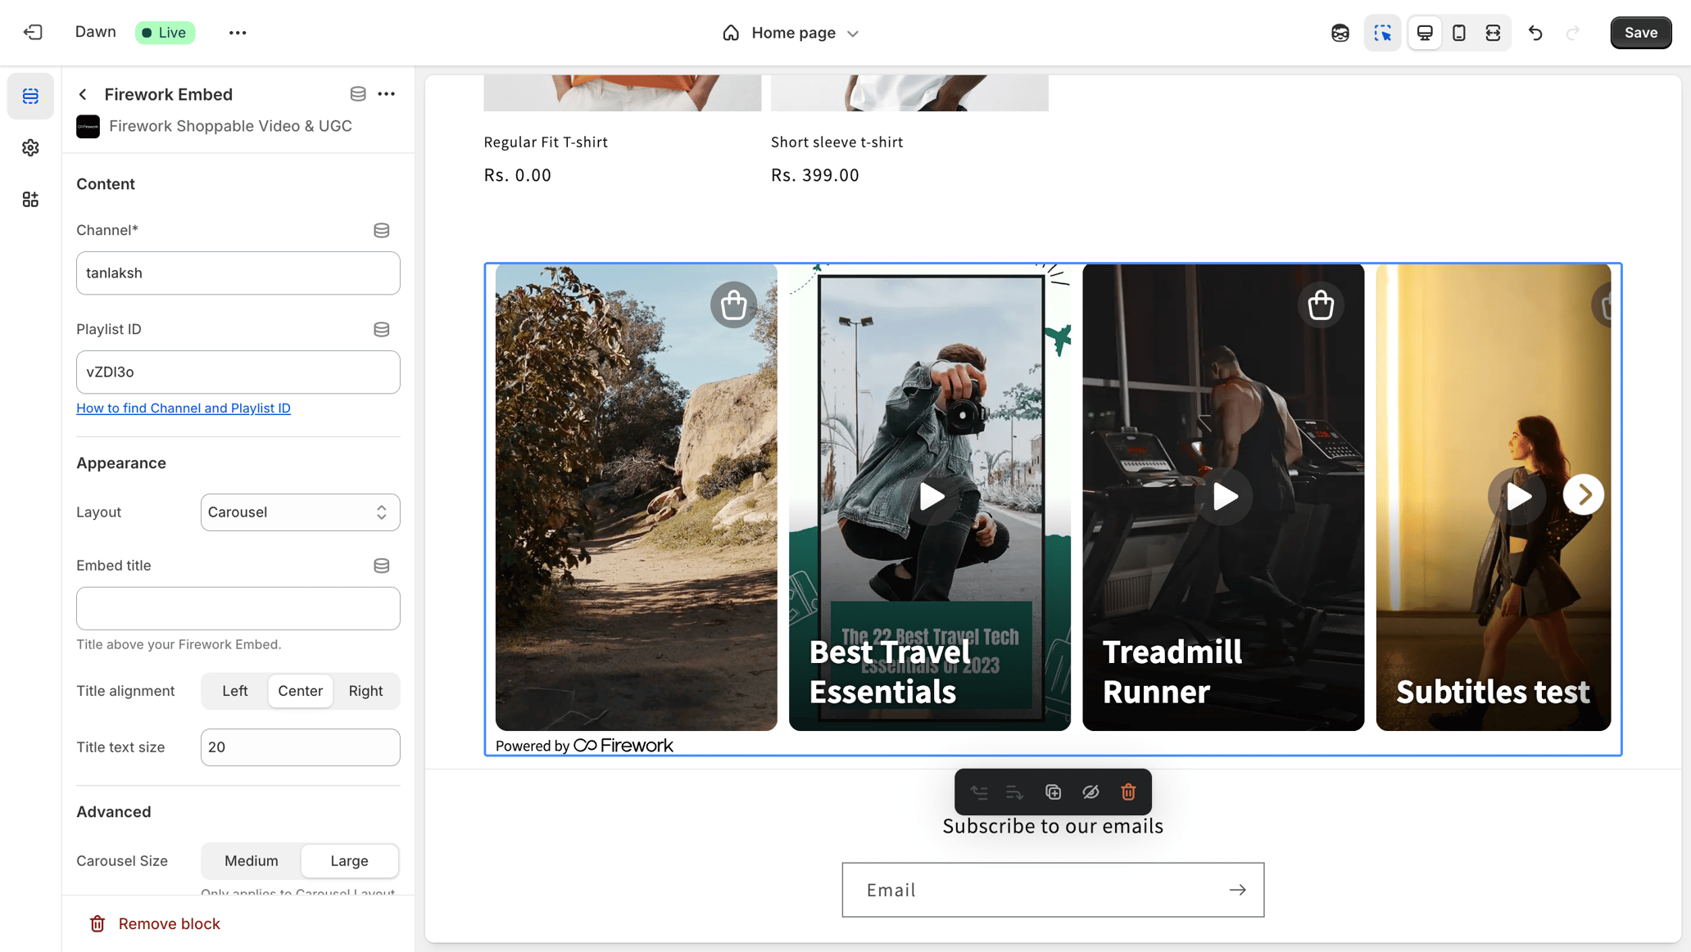Connect dynamic source for Embed title
The image size is (1691, 952).
pyautogui.click(x=381, y=565)
